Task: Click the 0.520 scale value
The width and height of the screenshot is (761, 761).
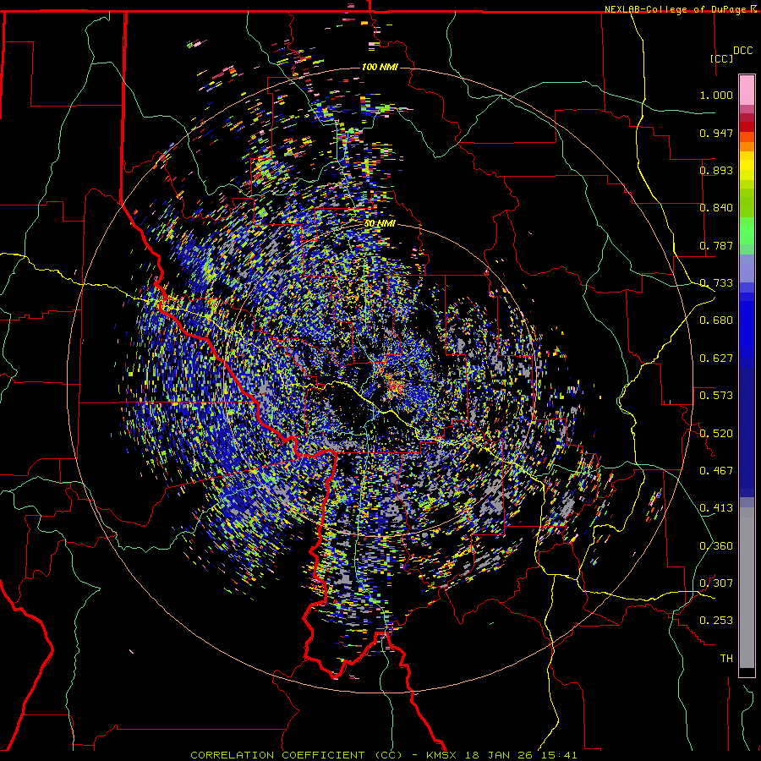Action: click(x=716, y=434)
